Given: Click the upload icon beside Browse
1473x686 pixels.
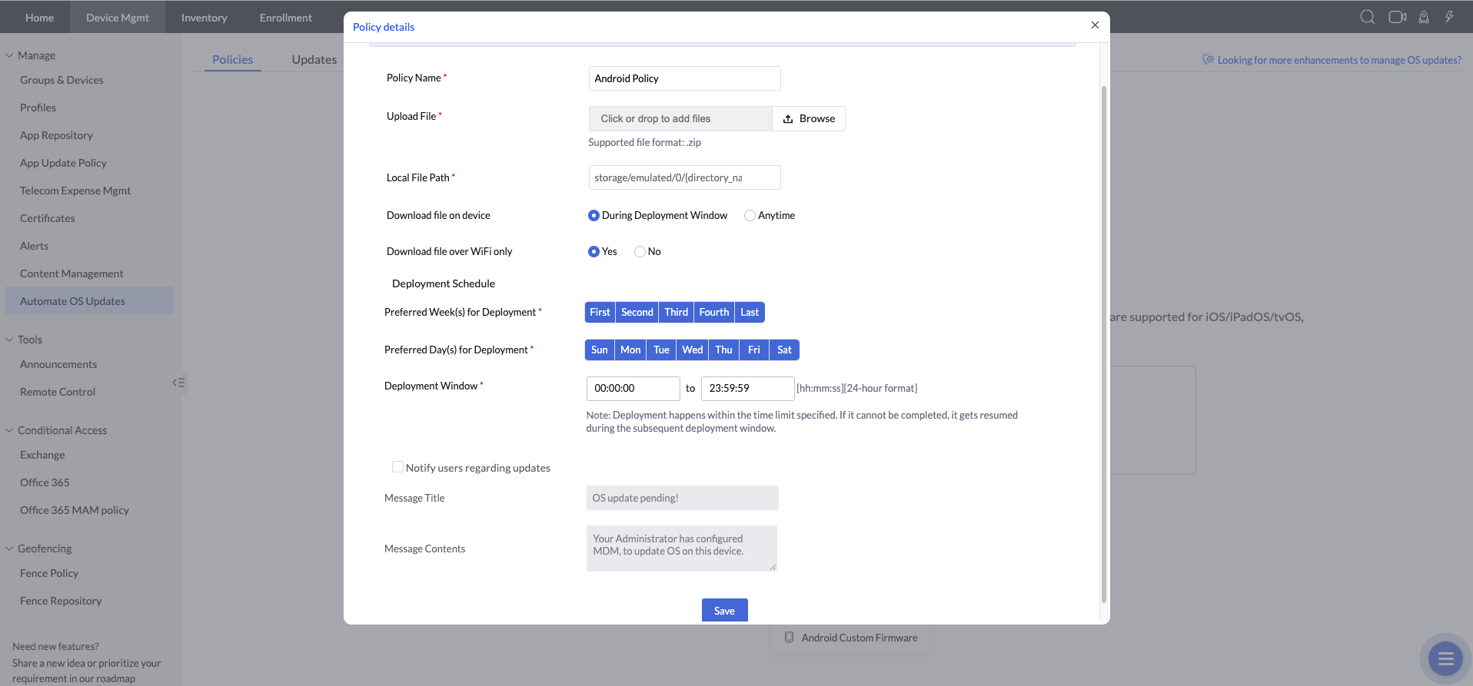Looking at the screenshot, I should 788,119.
